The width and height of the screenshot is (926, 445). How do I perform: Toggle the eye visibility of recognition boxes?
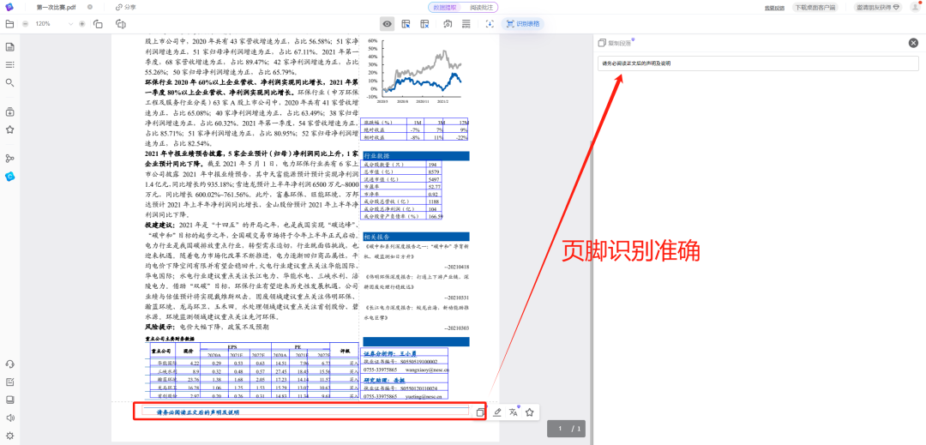pos(388,24)
